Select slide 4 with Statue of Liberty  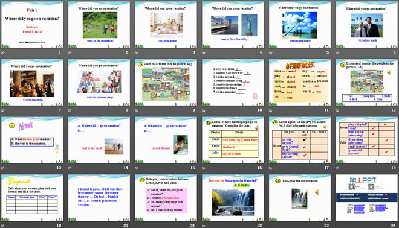233,25
